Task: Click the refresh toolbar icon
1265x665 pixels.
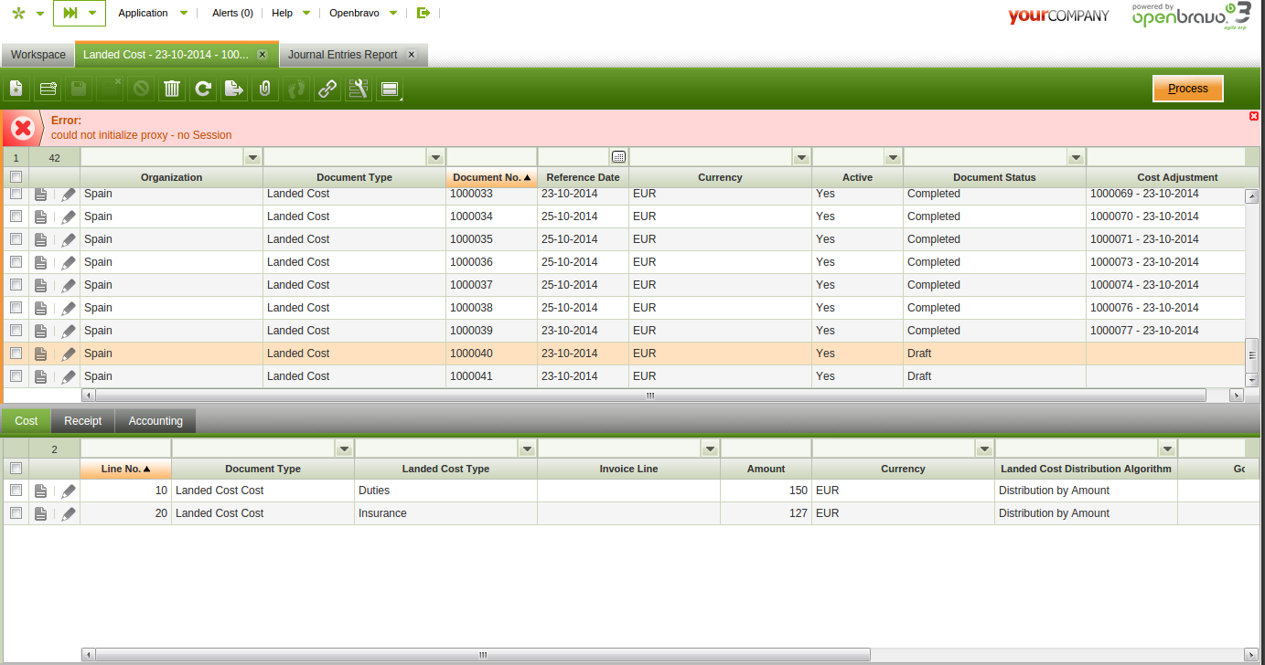Action: coord(203,89)
